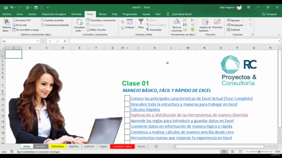Click Editar vínculos
This screenshot has height=158, width=282.
point(96,30)
